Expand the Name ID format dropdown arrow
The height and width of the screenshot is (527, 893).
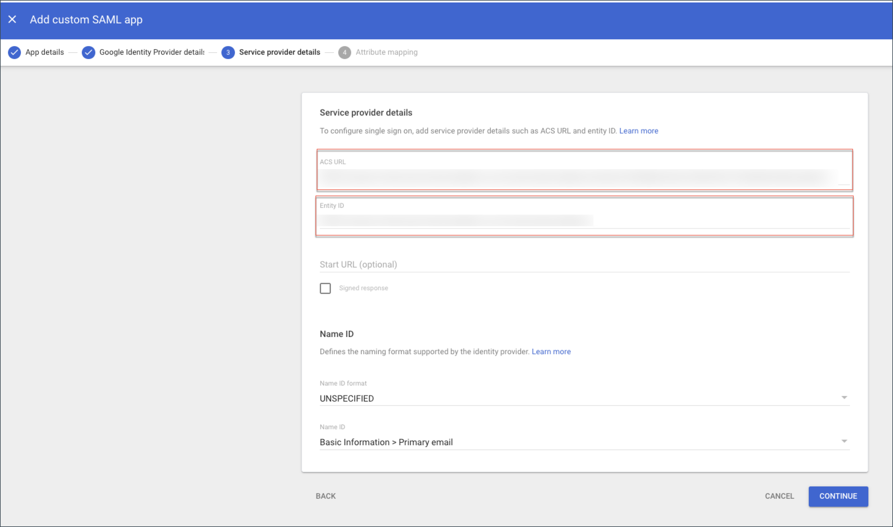(x=844, y=397)
